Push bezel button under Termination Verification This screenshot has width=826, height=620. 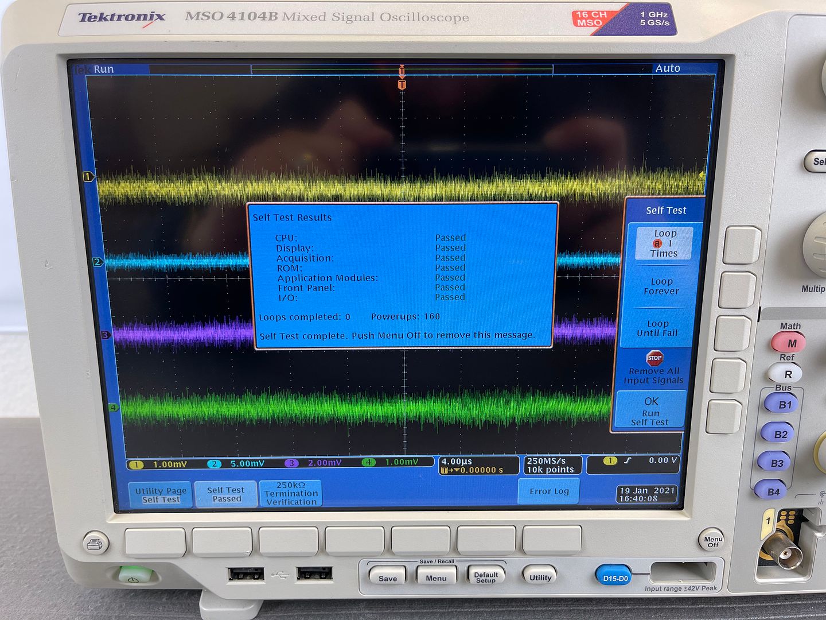click(289, 542)
